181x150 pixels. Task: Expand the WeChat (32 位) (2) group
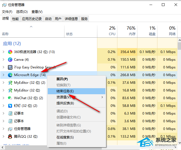coord(4,98)
